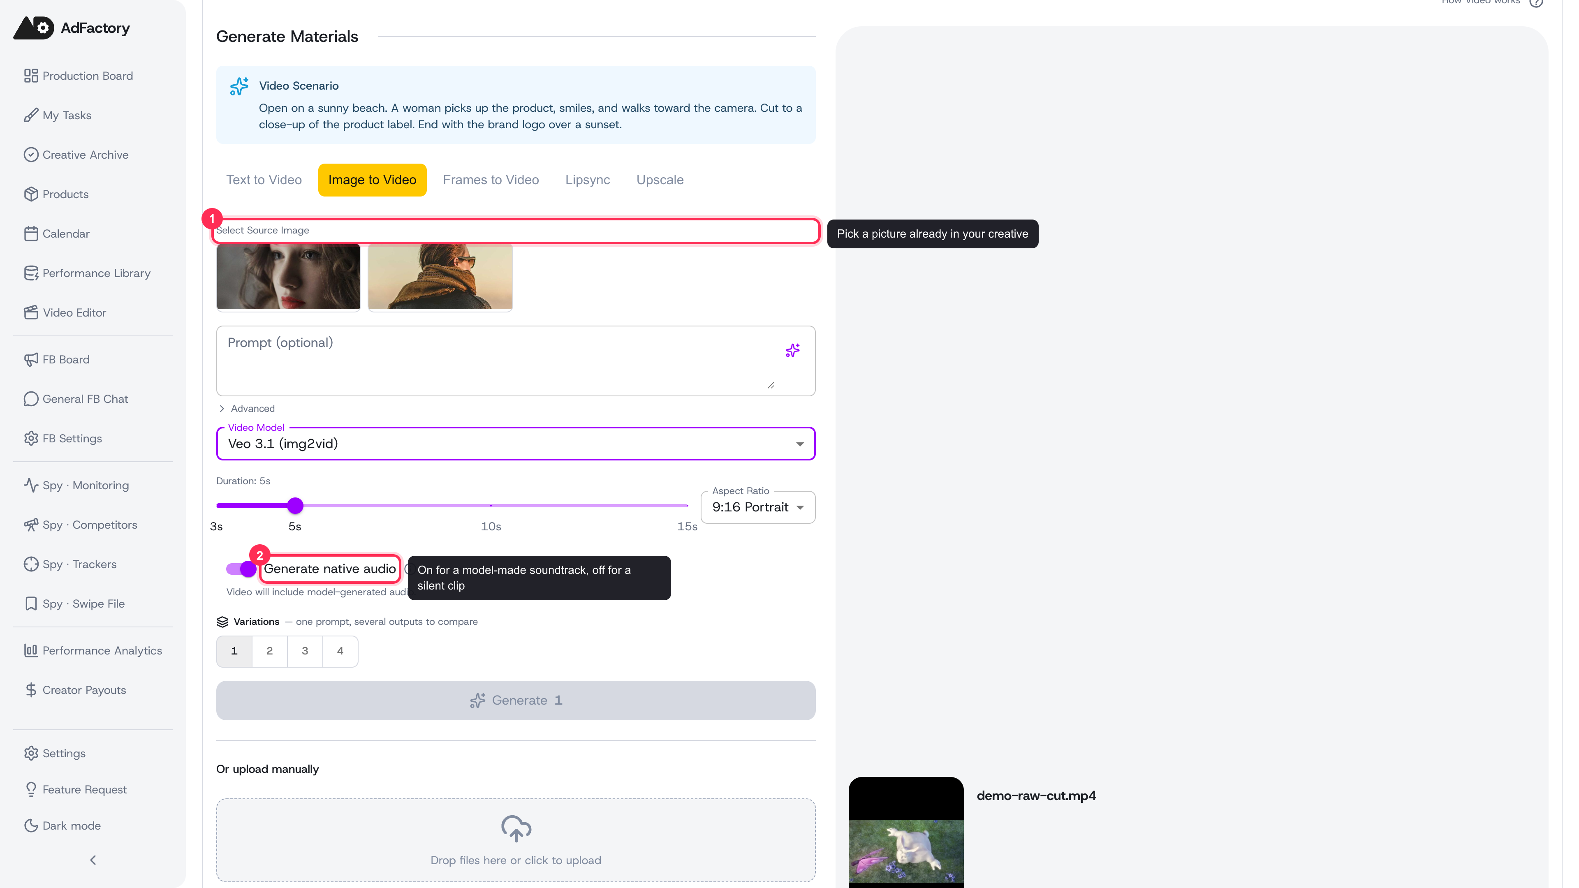Open Calendar icon in sidebar

point(31,234)
